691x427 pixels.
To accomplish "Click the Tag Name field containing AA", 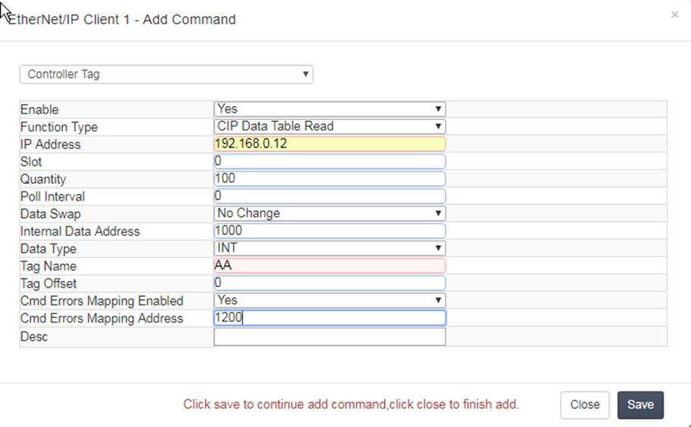I will point(330,266).
